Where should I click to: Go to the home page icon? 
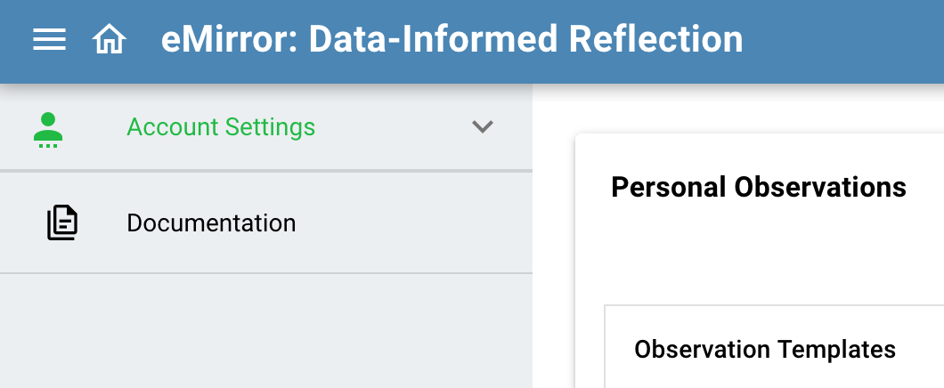110,40
